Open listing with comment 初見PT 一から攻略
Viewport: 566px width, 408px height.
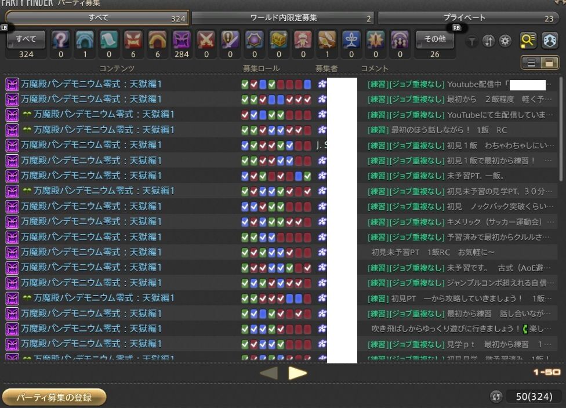[280, 298]
